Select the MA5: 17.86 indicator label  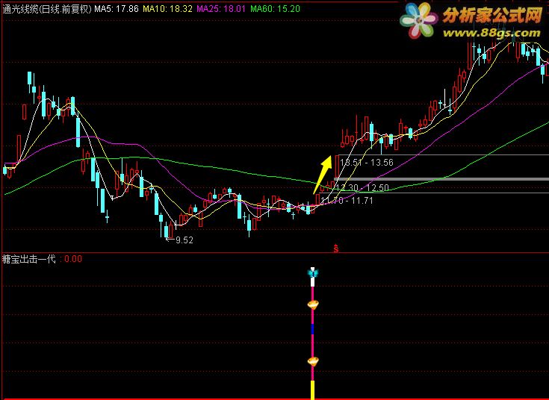117,9
